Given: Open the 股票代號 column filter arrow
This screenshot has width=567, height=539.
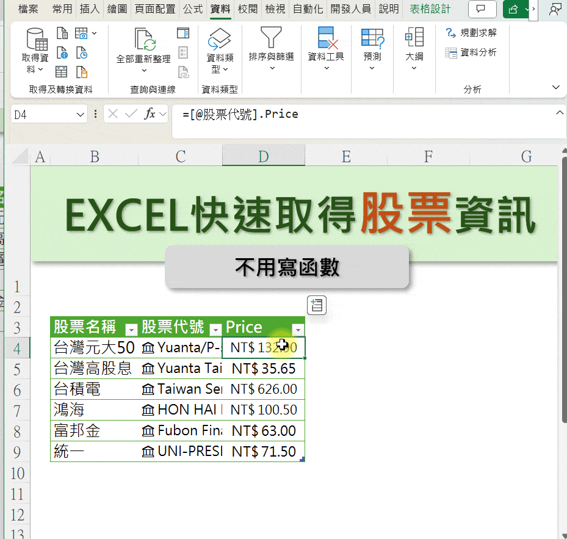Looking at the screenshot, I should point(215,329).
